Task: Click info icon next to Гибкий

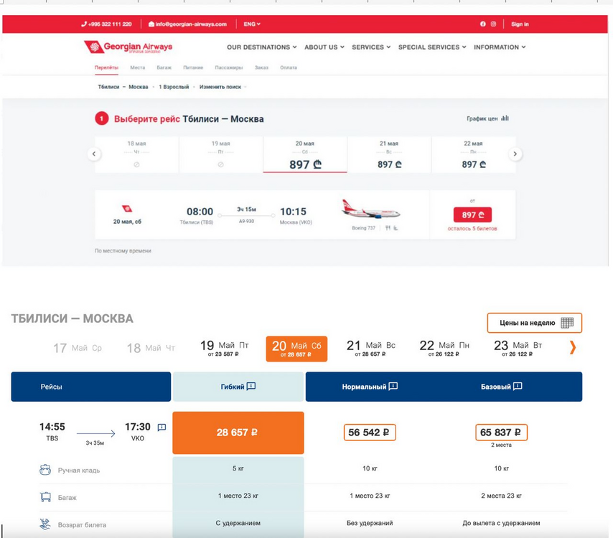Action: [251, 387]
